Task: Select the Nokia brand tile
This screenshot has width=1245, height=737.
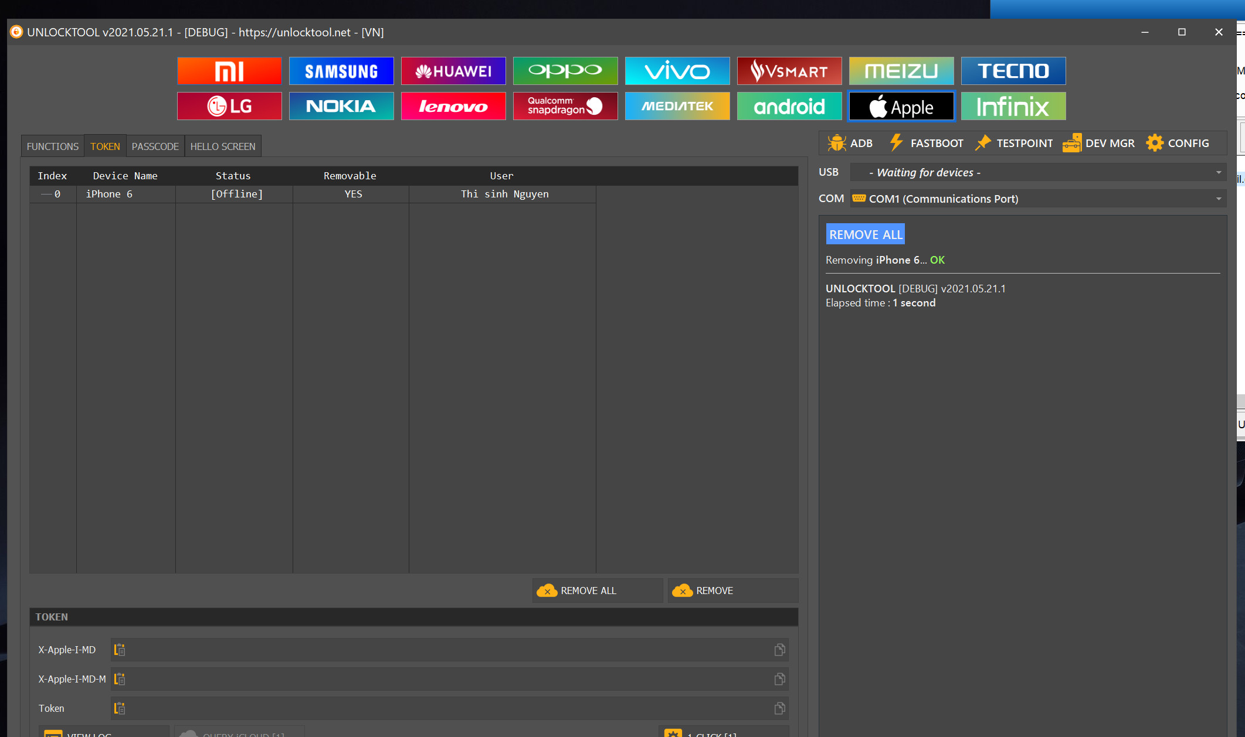Action: pyautogui.click(x=341, y=106)
